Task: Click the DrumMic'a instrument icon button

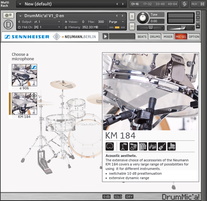Action: (8, 24)
